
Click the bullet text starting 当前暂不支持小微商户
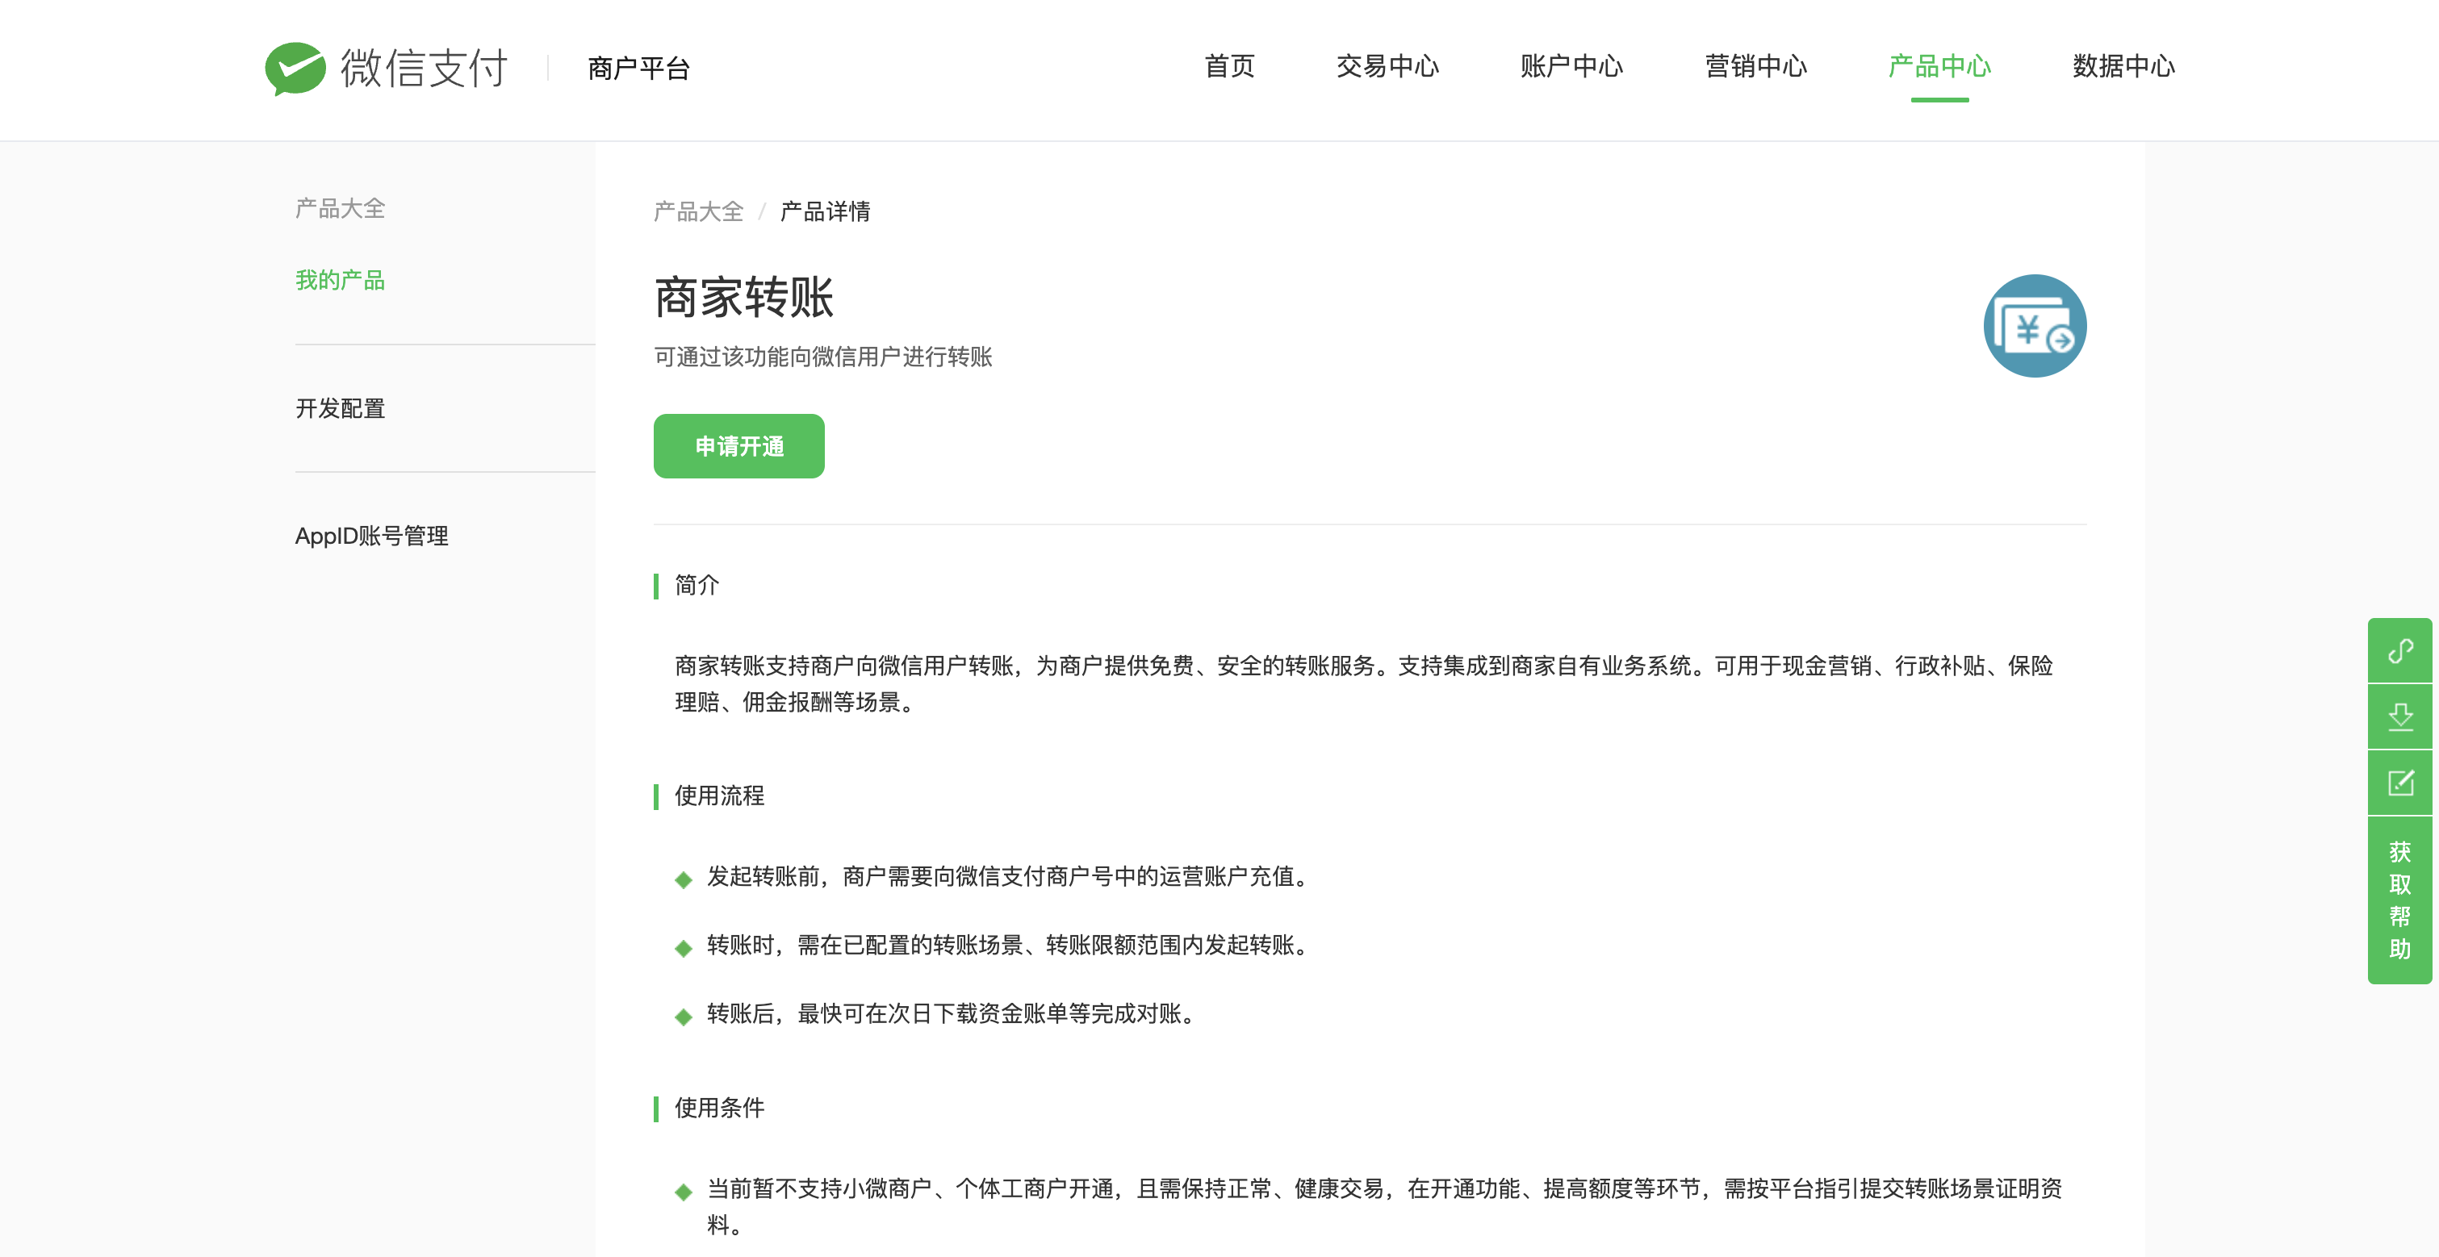(1383, 1207)
